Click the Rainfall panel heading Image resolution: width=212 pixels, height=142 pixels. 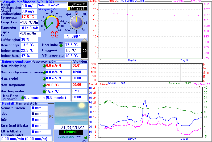[x=8, y=103]
